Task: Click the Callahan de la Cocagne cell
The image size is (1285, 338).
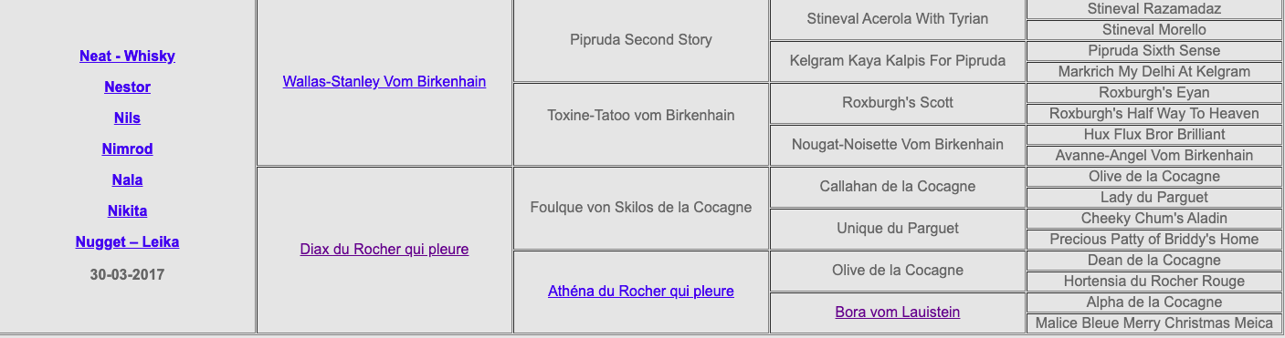Action: click(898, 187)
